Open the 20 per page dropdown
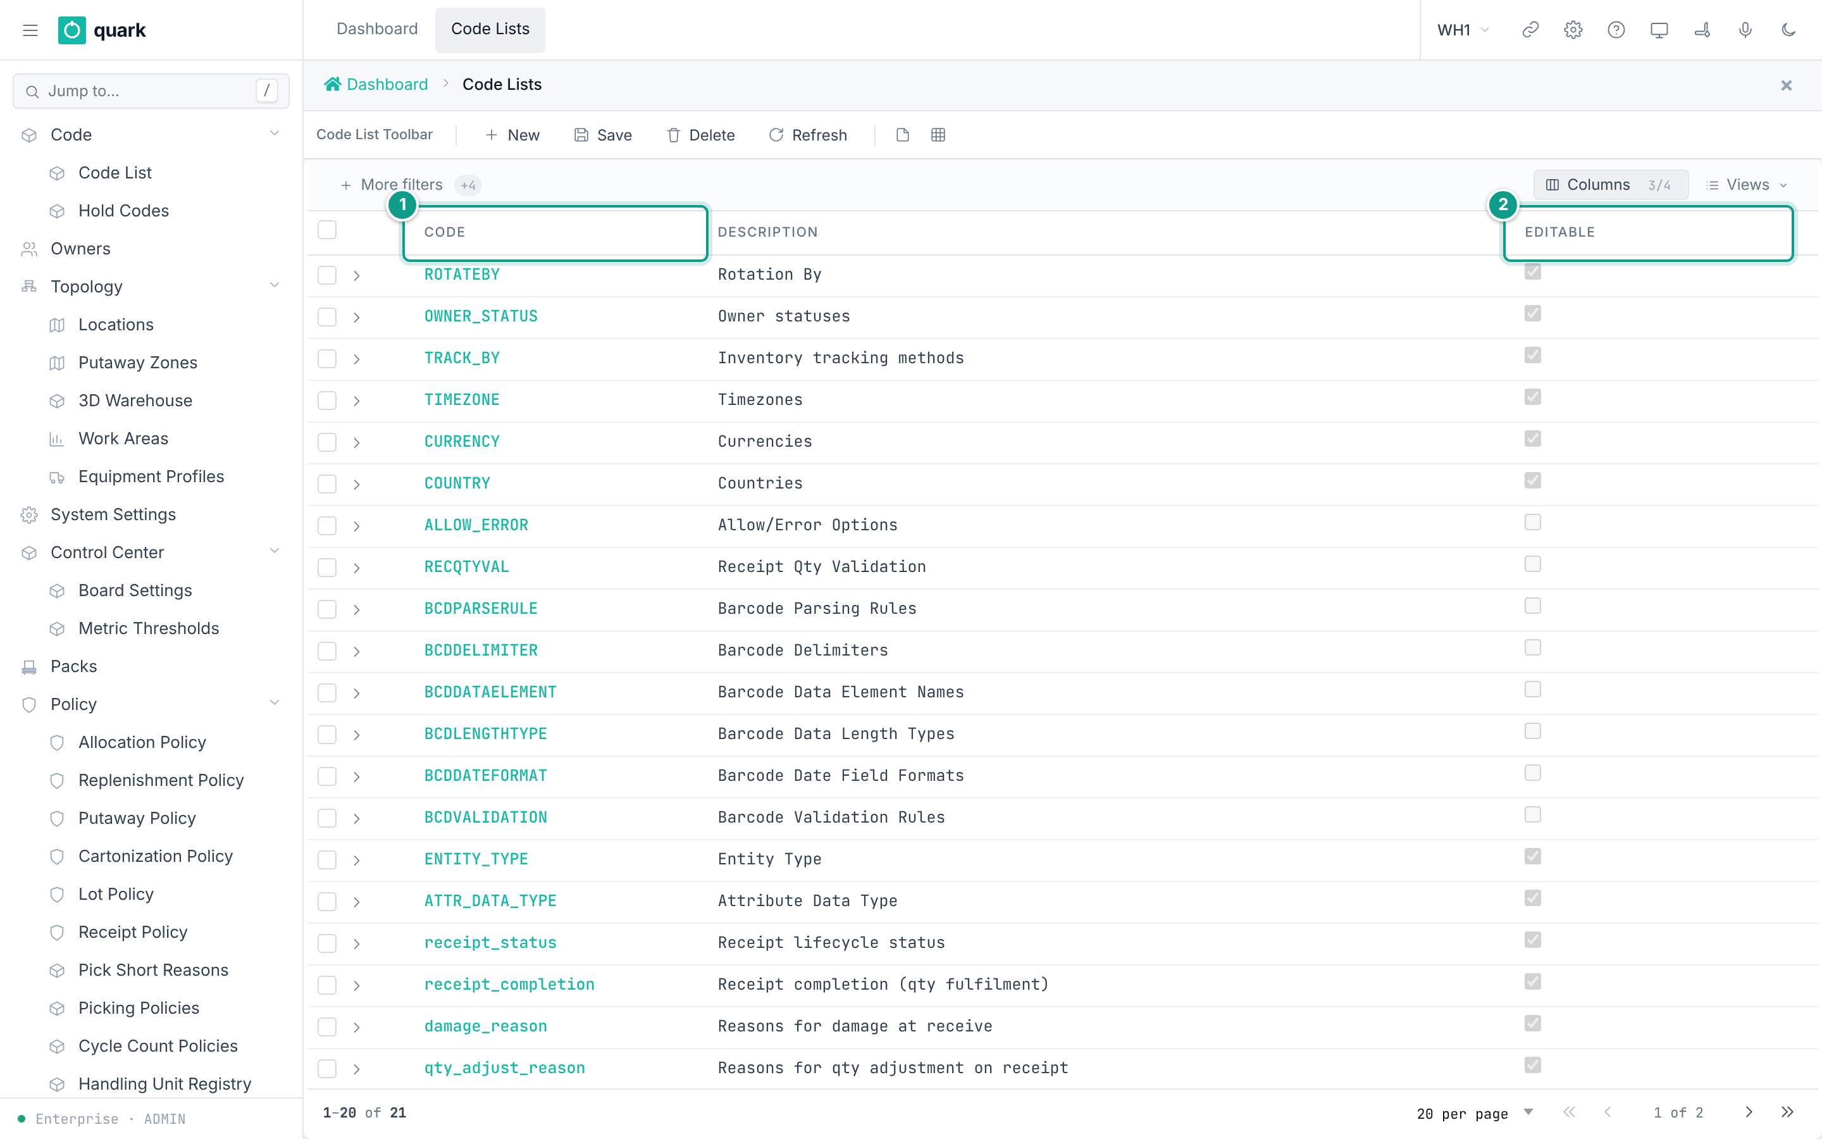Image resolution: width=1822 pixels, height=1139 pixels. click(1474, 1112)
